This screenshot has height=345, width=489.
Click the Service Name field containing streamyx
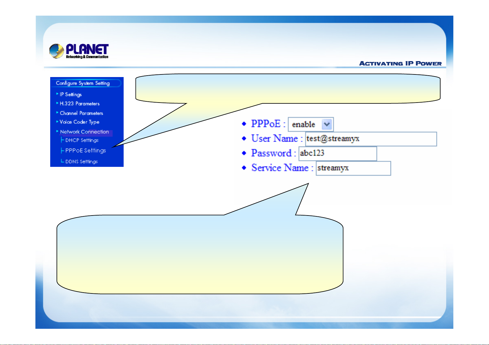coord(353,168)
